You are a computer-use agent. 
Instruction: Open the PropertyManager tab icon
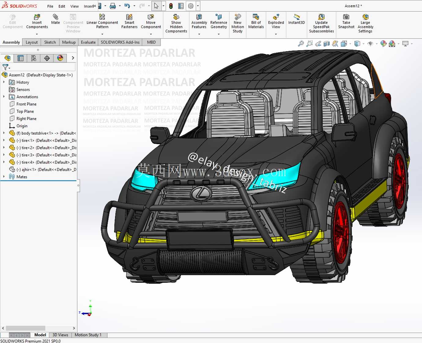[x=20, y=58]
